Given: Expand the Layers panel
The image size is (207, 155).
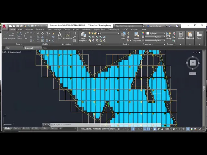Looking at the screenshot, I should click(99, 44).
